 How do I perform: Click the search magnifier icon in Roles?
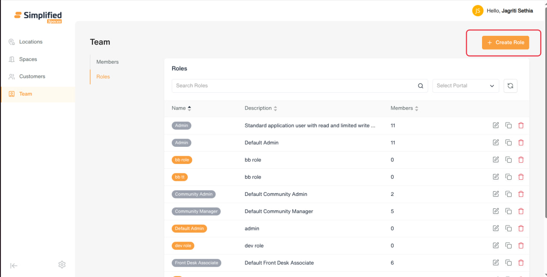[x=421, y=86]
